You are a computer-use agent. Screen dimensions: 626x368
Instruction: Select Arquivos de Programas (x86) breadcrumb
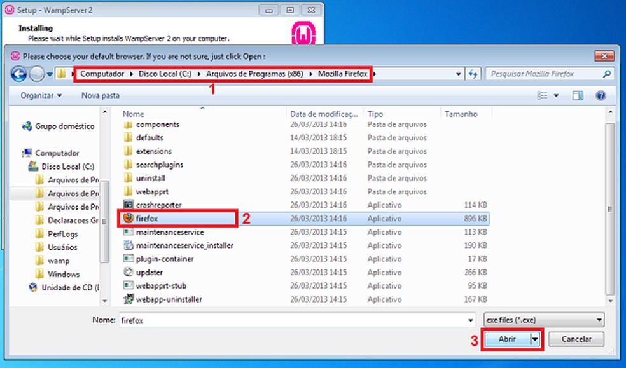[x=254, y=74]
